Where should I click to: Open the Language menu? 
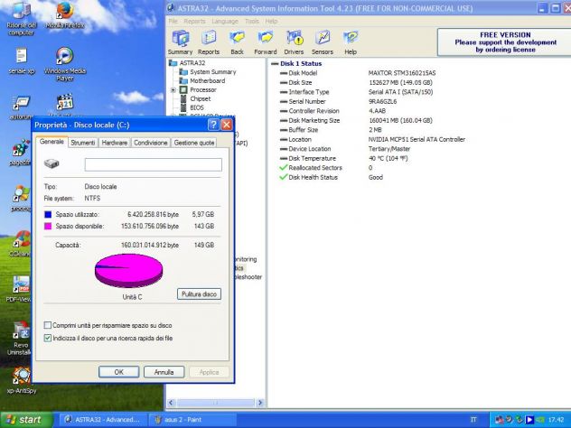pos(225,21)
